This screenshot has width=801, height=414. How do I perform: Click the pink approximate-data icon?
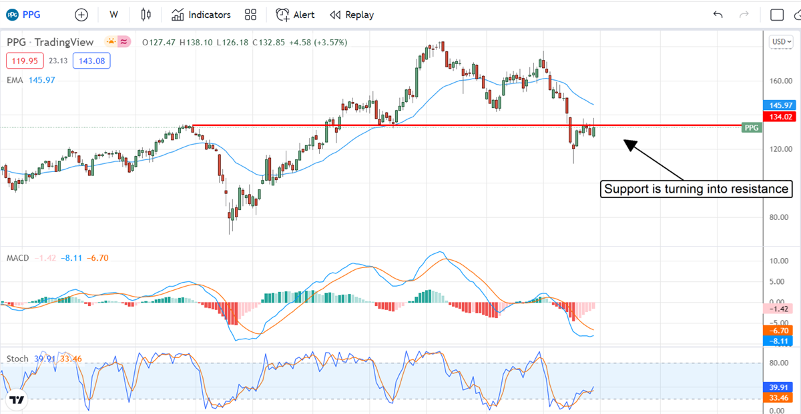[x=124, y=42]
